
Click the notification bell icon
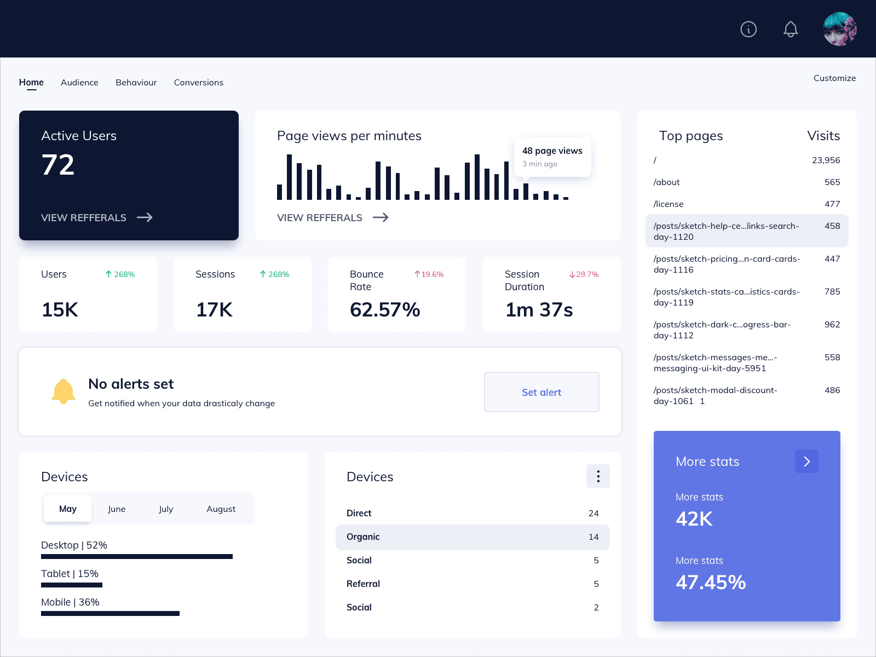[x=791, y=29]
